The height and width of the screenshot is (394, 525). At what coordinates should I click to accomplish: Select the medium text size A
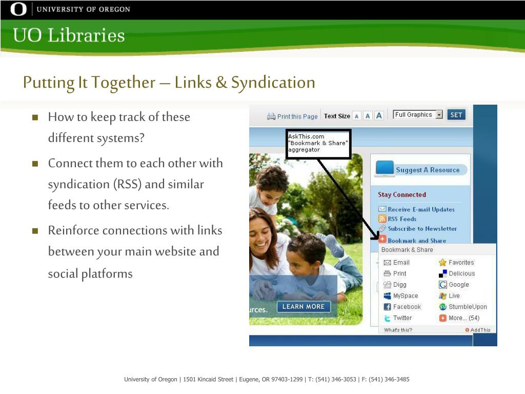coord(368,116)
